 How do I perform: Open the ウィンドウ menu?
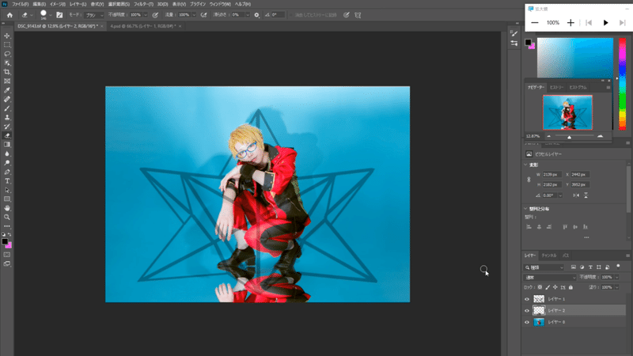coord(220,4)
